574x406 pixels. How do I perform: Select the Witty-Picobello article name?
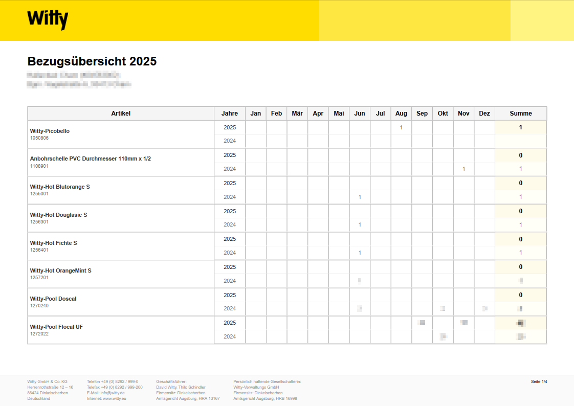[x=50, y=131]
